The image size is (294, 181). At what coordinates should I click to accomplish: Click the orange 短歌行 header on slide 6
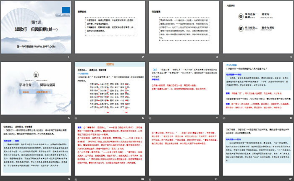[x=110, y=64]
